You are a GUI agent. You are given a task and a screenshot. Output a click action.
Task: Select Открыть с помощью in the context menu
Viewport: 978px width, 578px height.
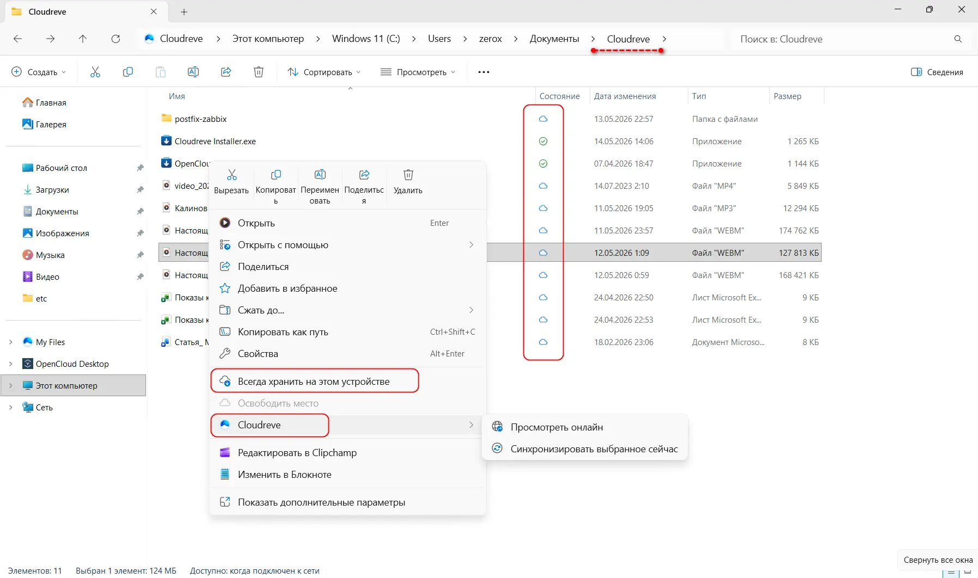coord(347,245)
